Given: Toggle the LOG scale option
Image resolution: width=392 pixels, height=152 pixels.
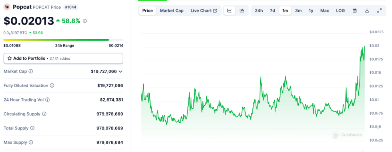Looking at the screenshot, I should tap(340, 10).
